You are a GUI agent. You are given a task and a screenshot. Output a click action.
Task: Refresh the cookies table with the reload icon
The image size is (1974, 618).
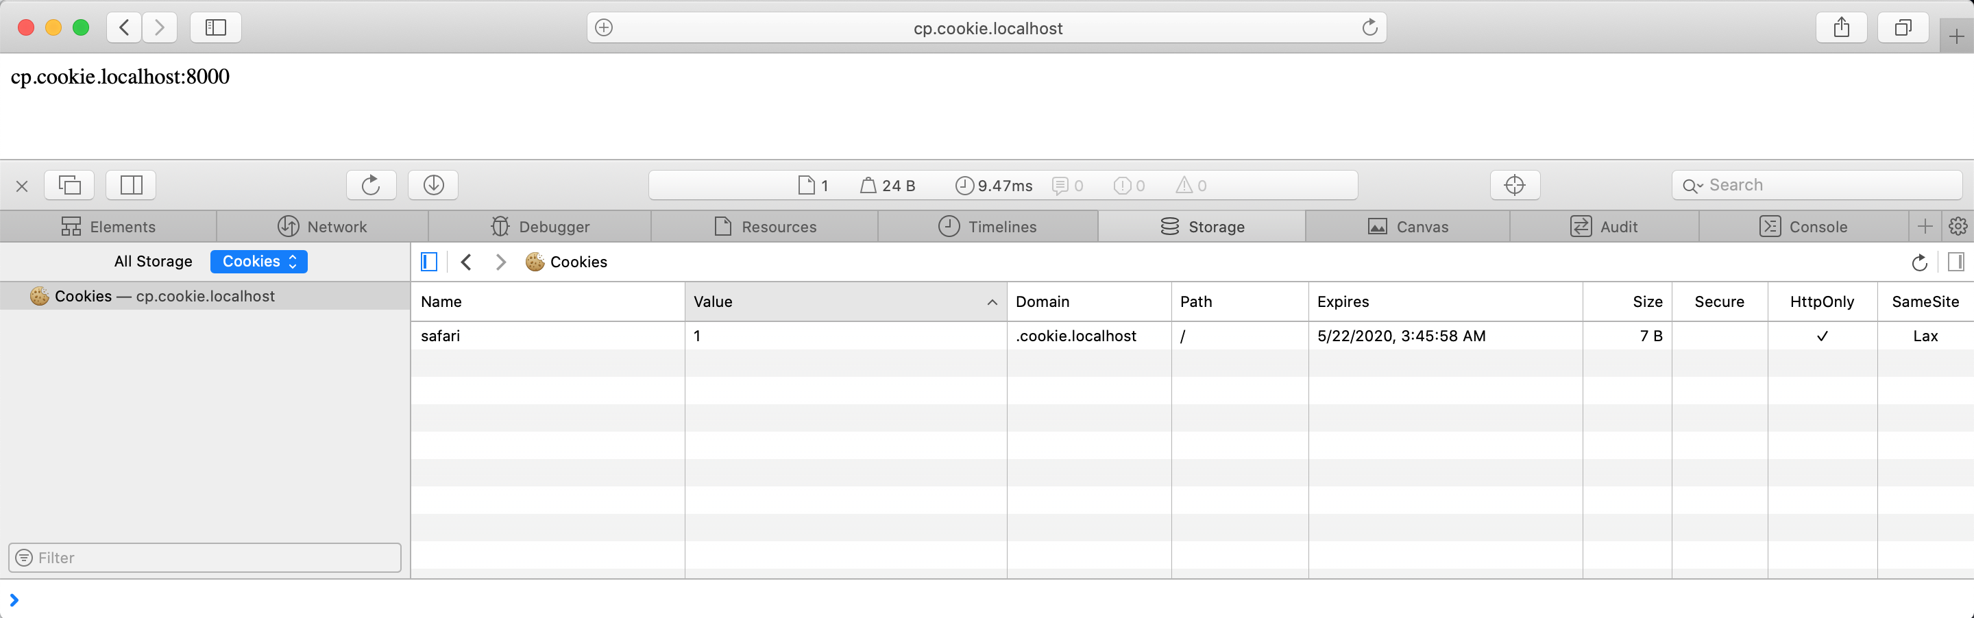[x=1920, y=262]
